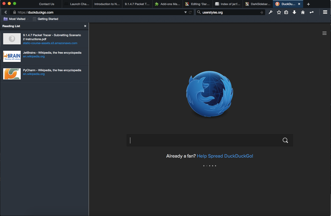Go to the home page icon
Image resolution: width=331 pixels, height=216 pixels.
[303, 12]
